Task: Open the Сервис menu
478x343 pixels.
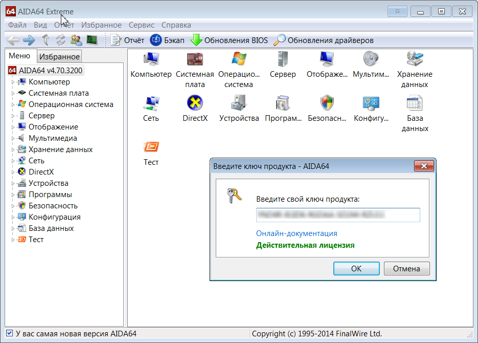Action: tap(142, 25)
